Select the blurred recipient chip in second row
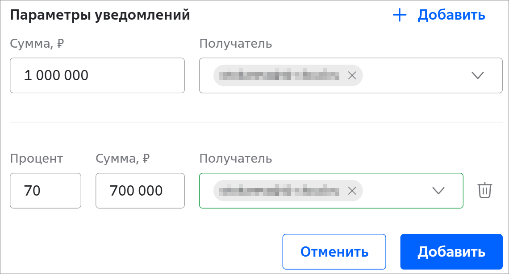 pyautogui.click(x=280, y=191)
